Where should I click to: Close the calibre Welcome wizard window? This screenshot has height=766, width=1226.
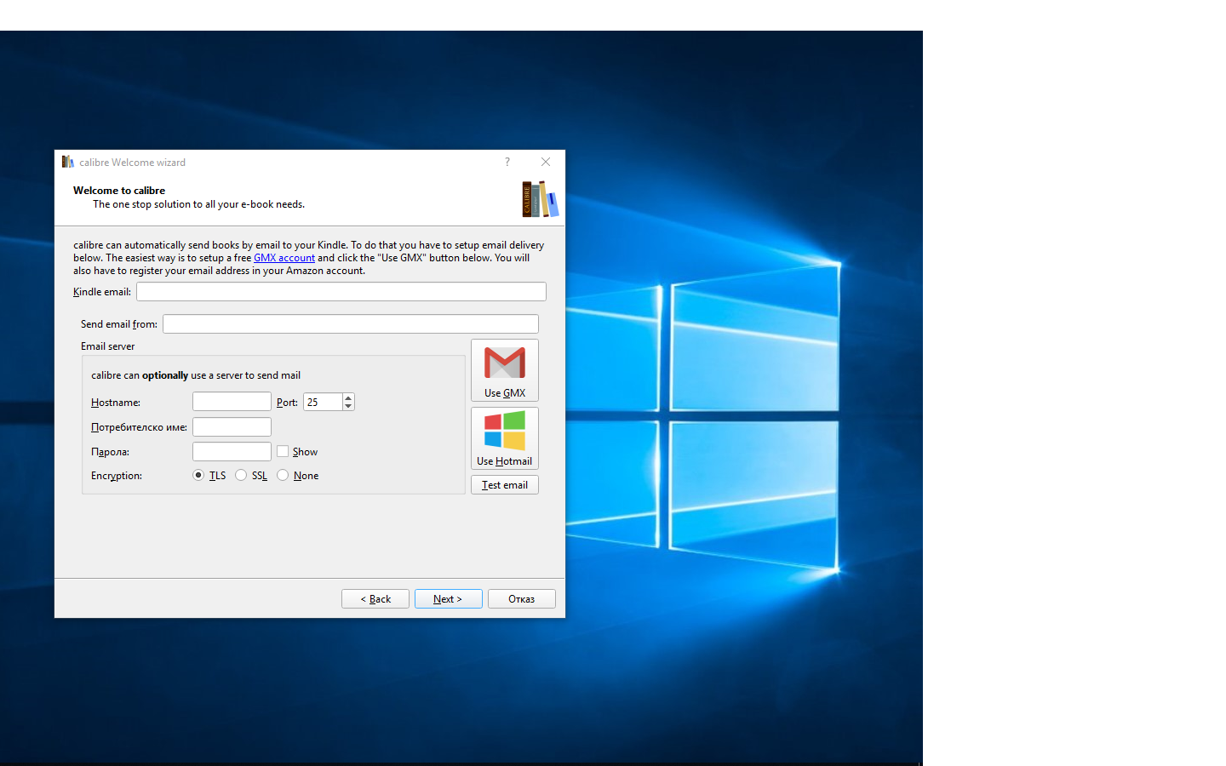(x=546, y=162)
